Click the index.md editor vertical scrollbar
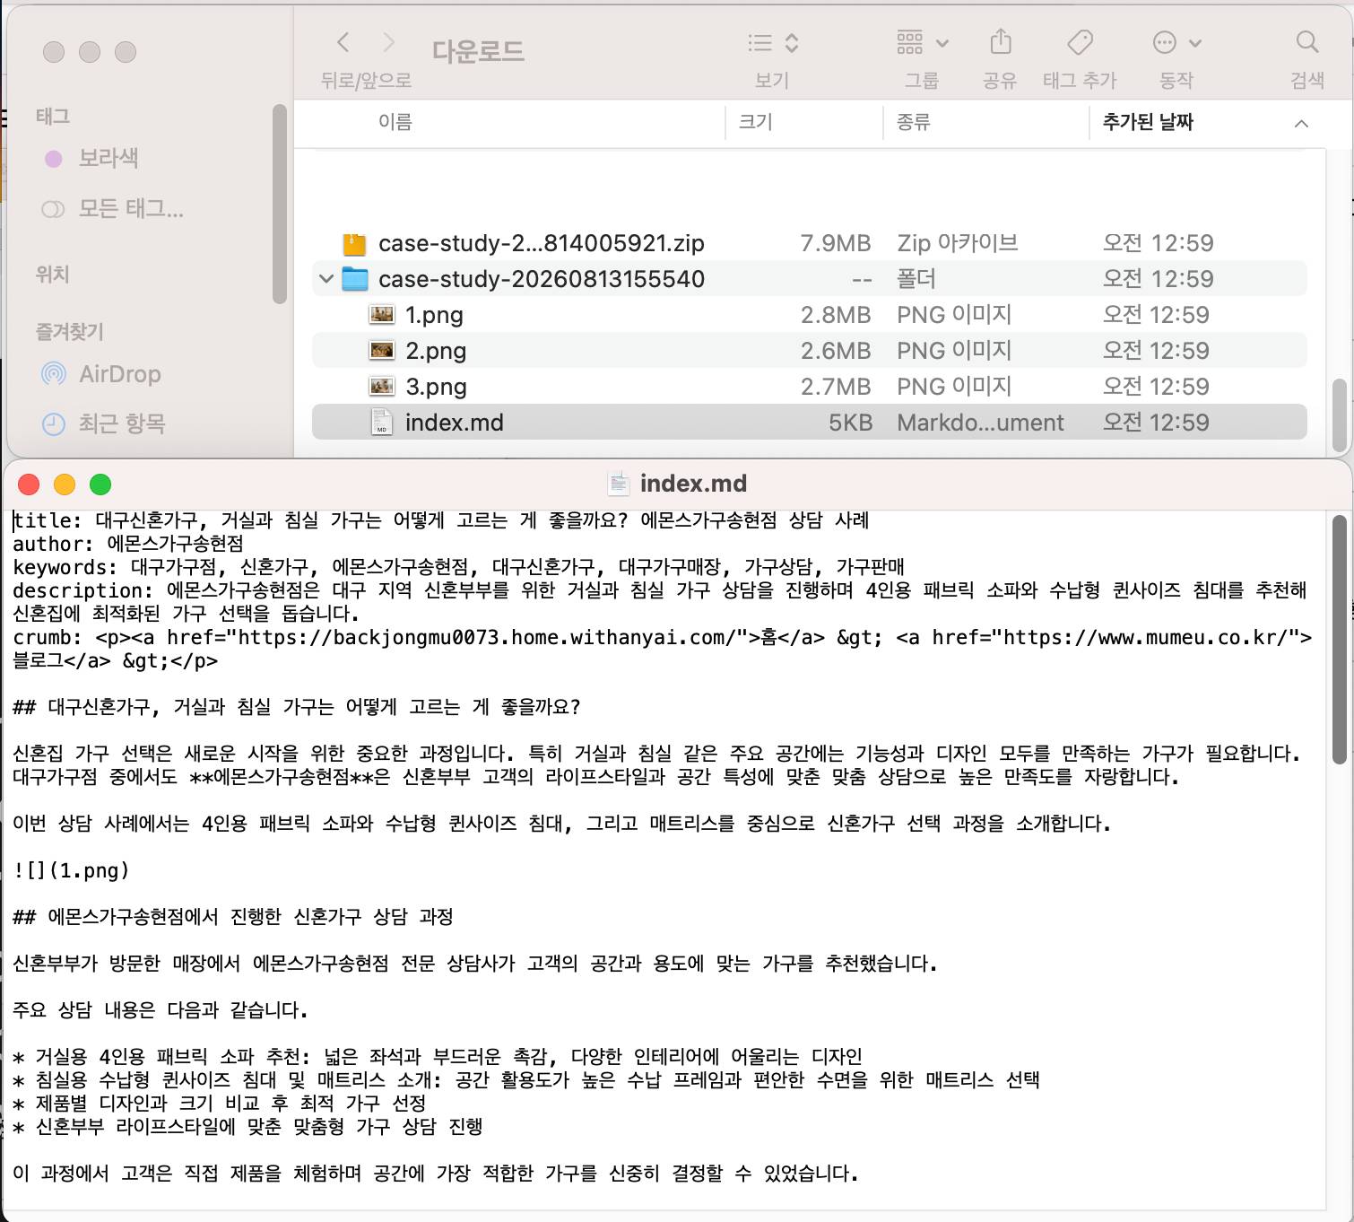1354x1222 pixels. [x=1339, y=640]
